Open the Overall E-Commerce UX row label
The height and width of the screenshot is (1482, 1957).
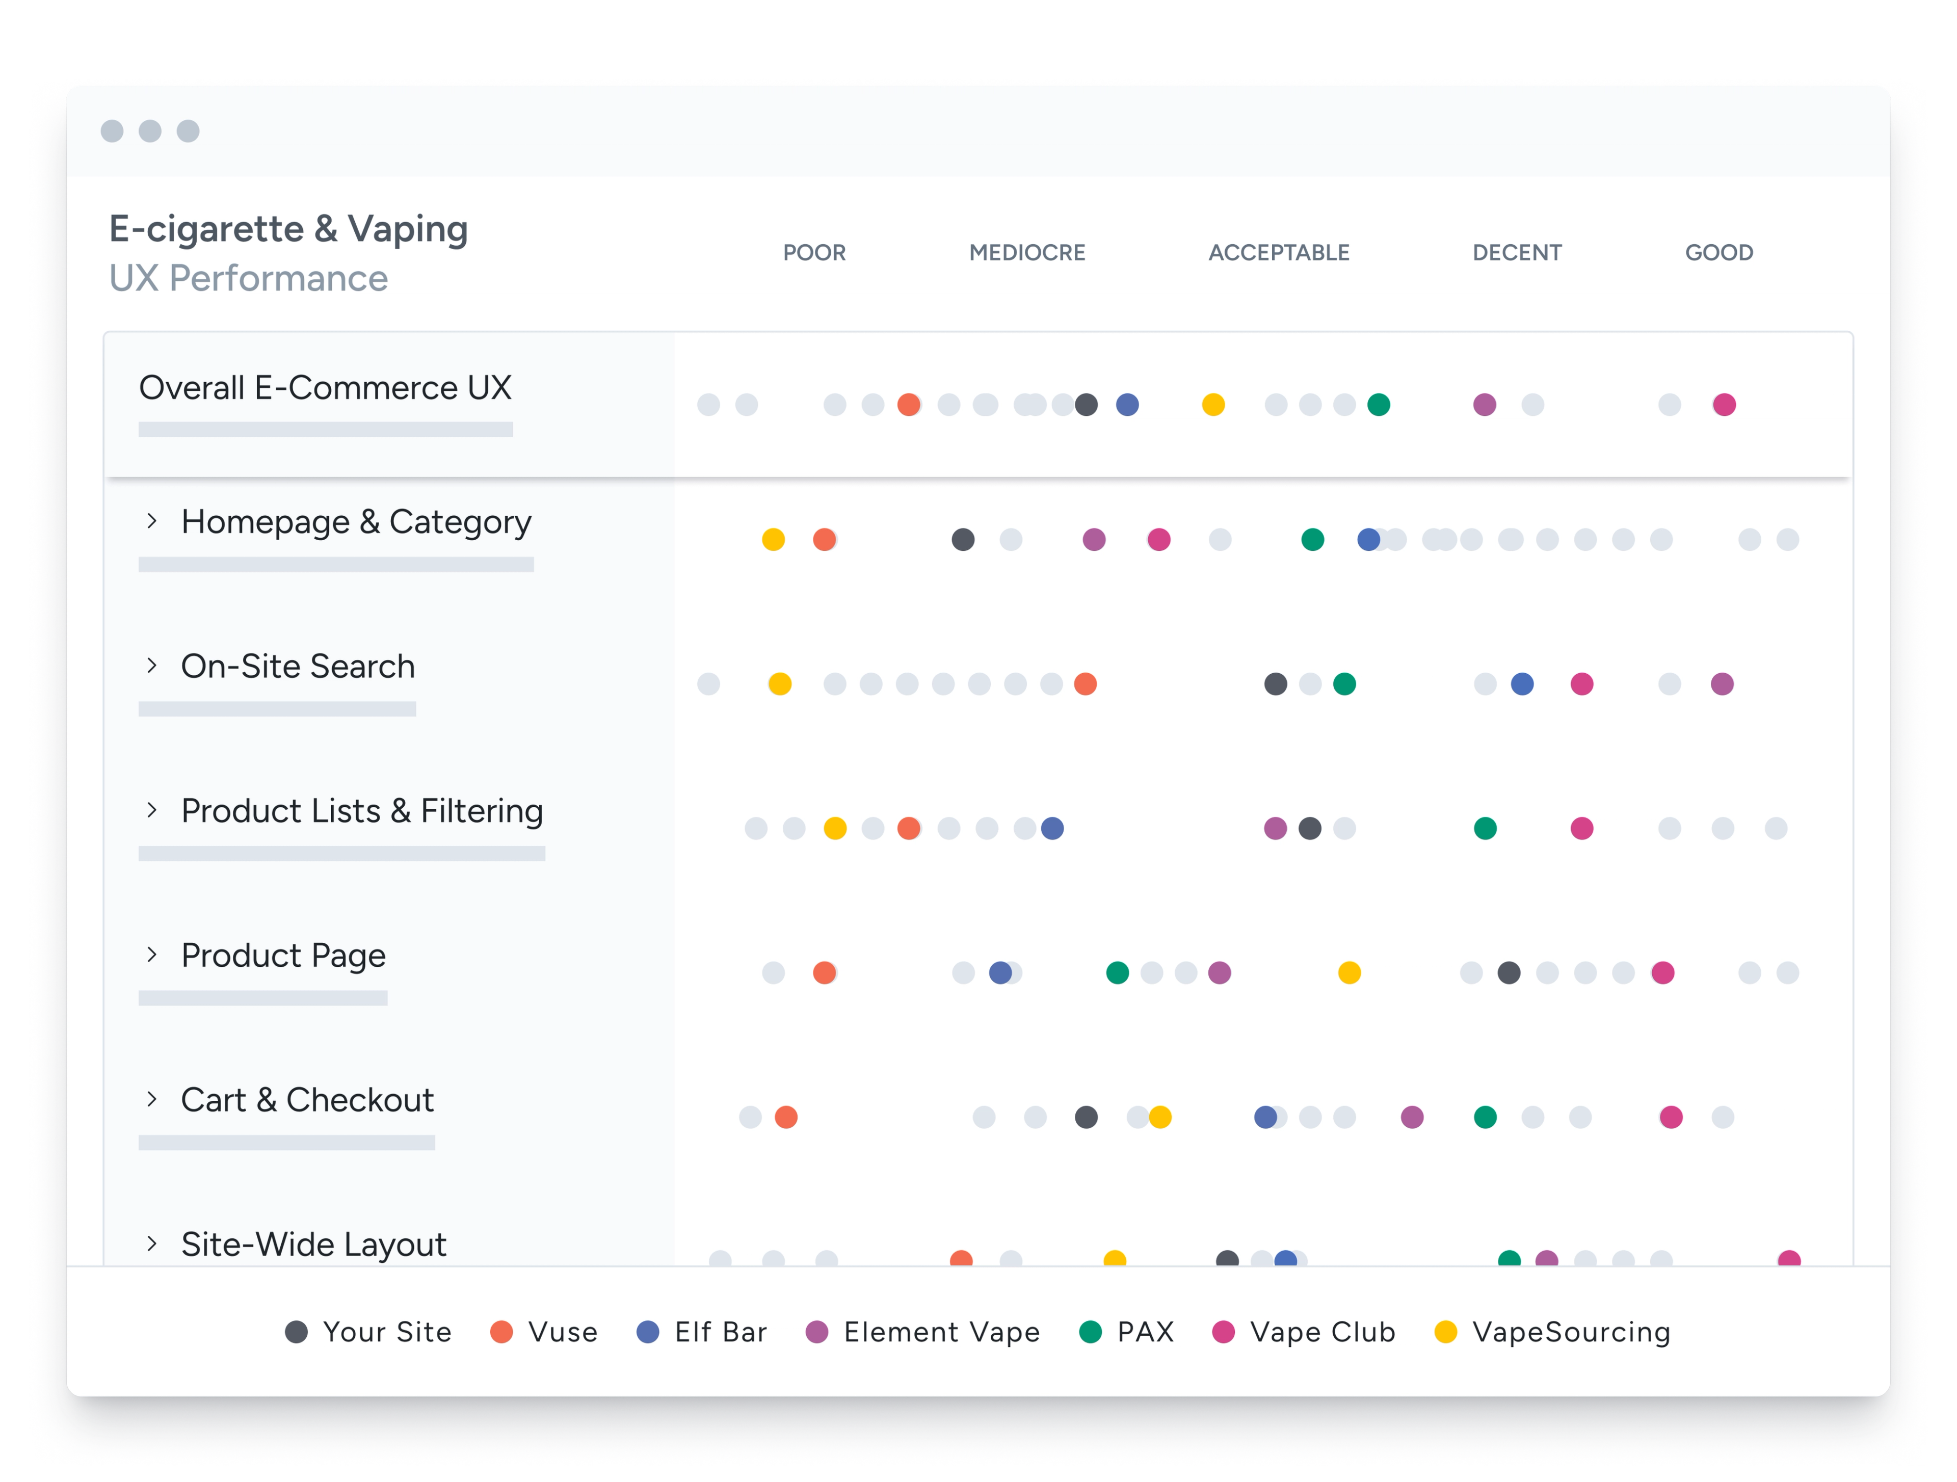point(326,387)
